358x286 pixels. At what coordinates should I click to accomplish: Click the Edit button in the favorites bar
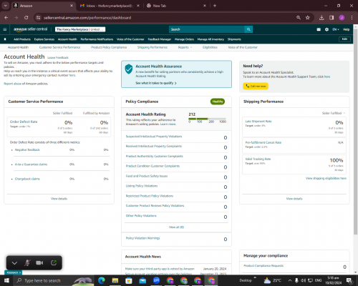click(x=344, y=39)
